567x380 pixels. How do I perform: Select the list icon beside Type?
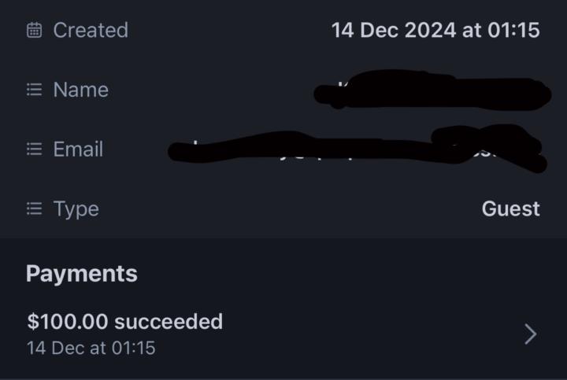click(x=34, y=209)
